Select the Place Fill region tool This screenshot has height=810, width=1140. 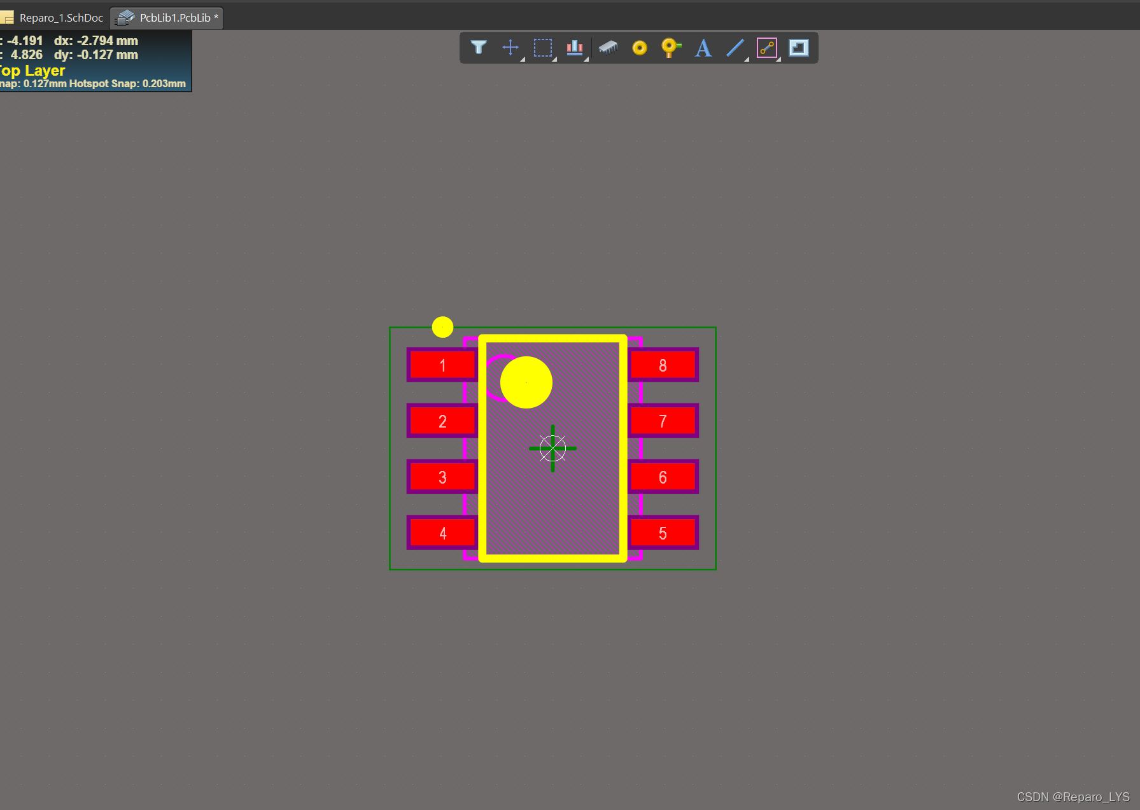[x=799, y=48]
